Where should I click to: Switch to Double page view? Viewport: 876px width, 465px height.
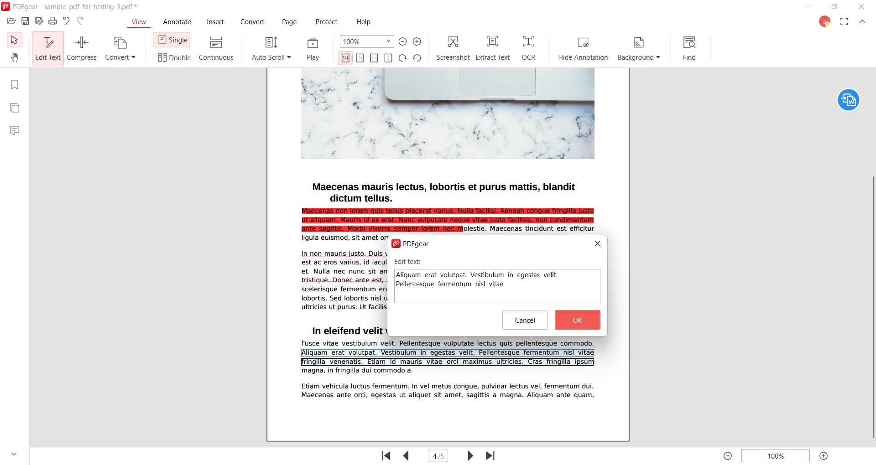coord(174,57)
